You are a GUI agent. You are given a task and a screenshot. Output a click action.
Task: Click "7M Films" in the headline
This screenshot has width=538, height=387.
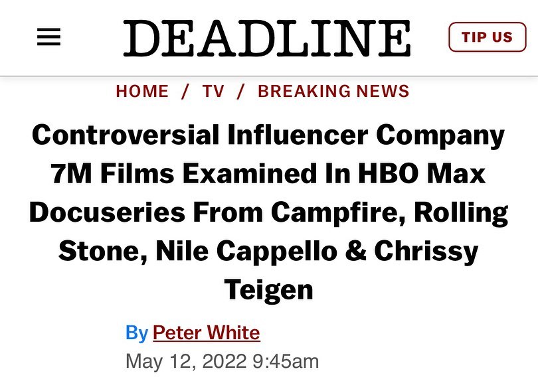coord(112,175)
